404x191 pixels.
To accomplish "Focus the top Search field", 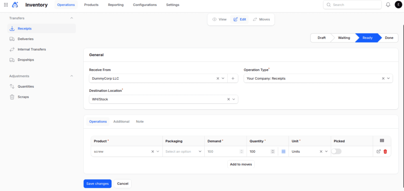I will coord(352,5).
